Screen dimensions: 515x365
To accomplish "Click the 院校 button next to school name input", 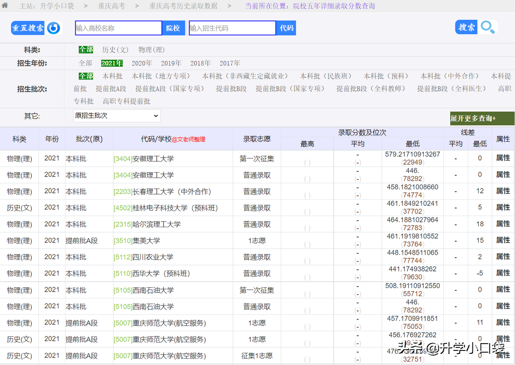I will pos(173,27).
